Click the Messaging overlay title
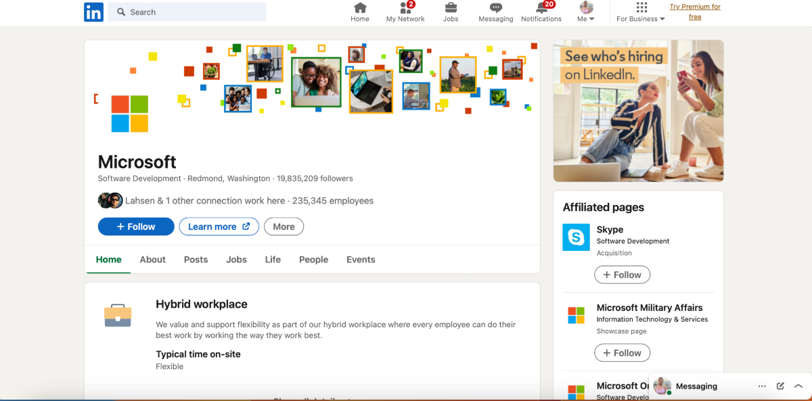812x401 pixels. [x=696, y=386]
